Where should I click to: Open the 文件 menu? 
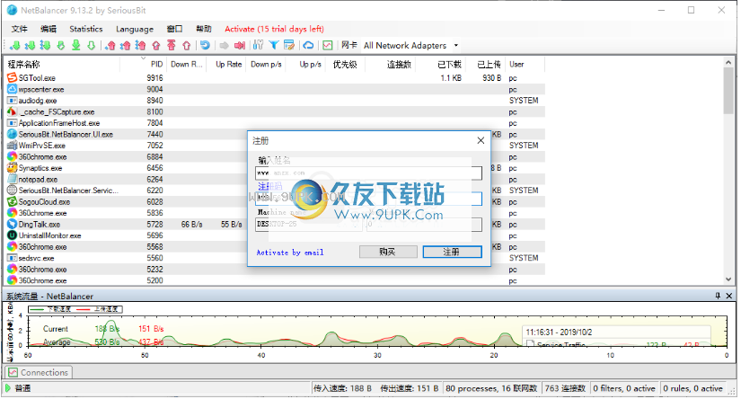click(x=20, y=29)
